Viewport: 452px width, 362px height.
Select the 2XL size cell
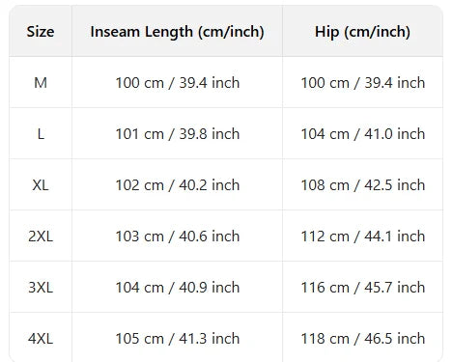[41, 237]
